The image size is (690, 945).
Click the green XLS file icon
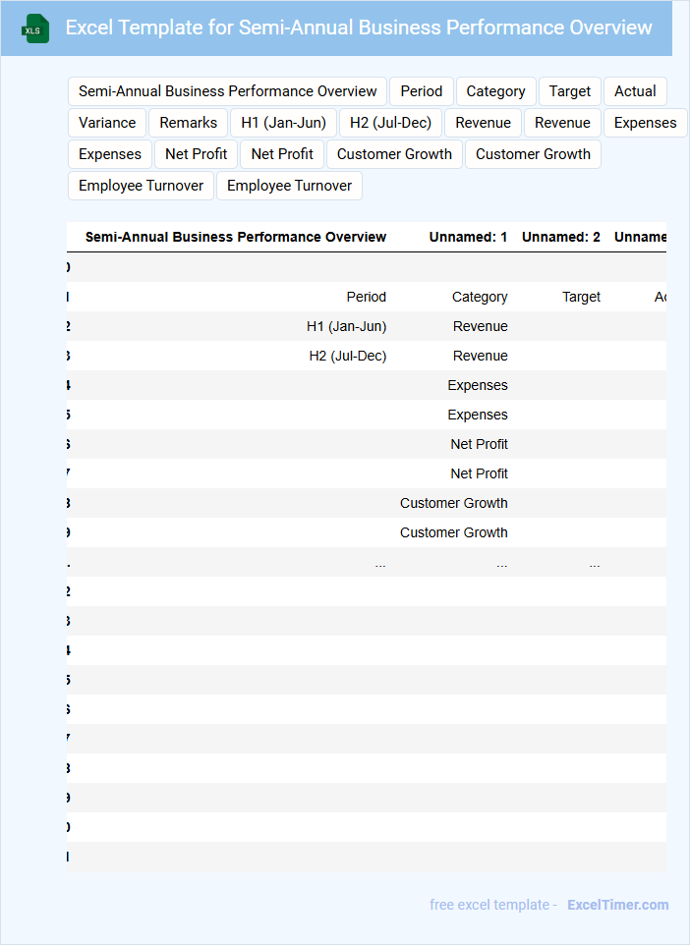tap(35, 28)
